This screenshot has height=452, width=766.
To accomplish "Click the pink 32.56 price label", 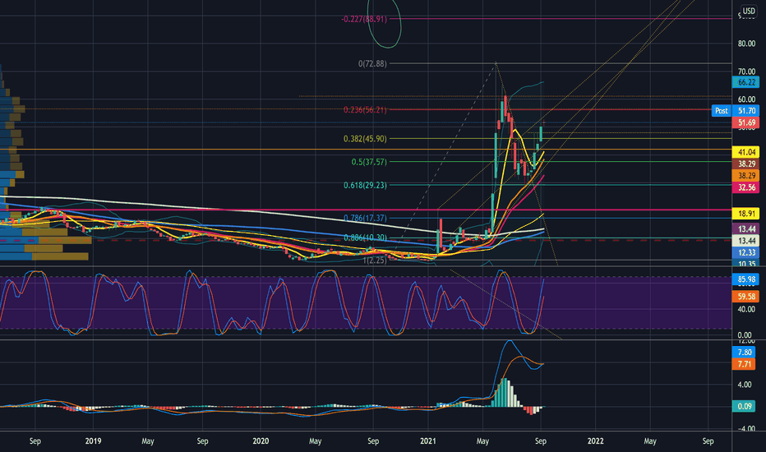I will (746, 187).
